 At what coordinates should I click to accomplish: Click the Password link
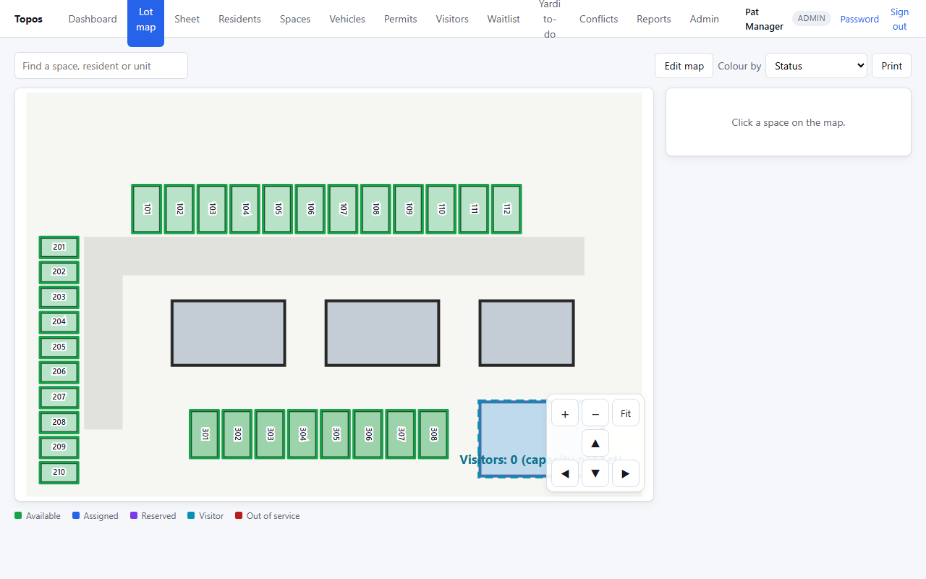click(x=859, y=20)
